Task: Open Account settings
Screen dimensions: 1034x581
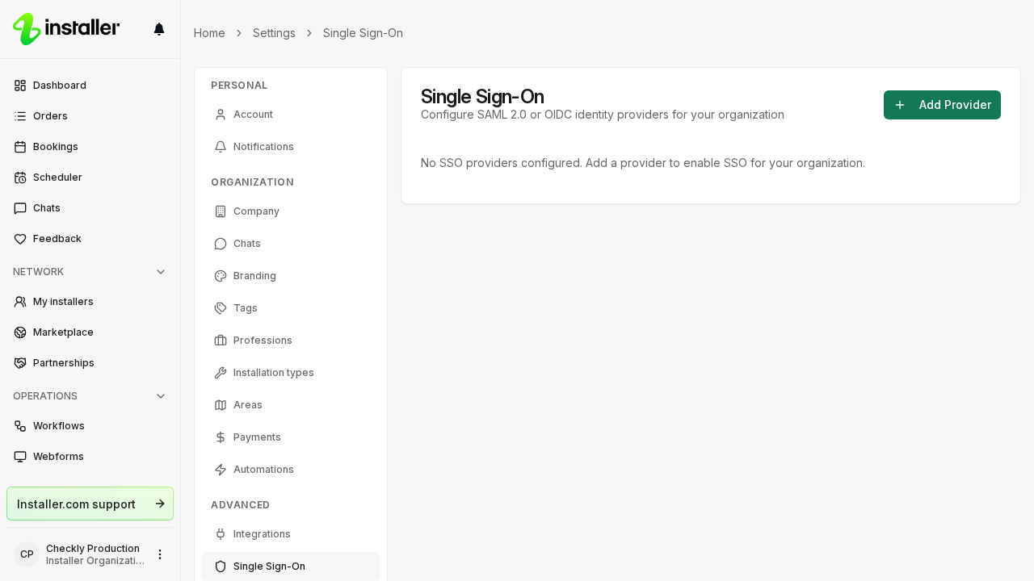Action: 291,115
